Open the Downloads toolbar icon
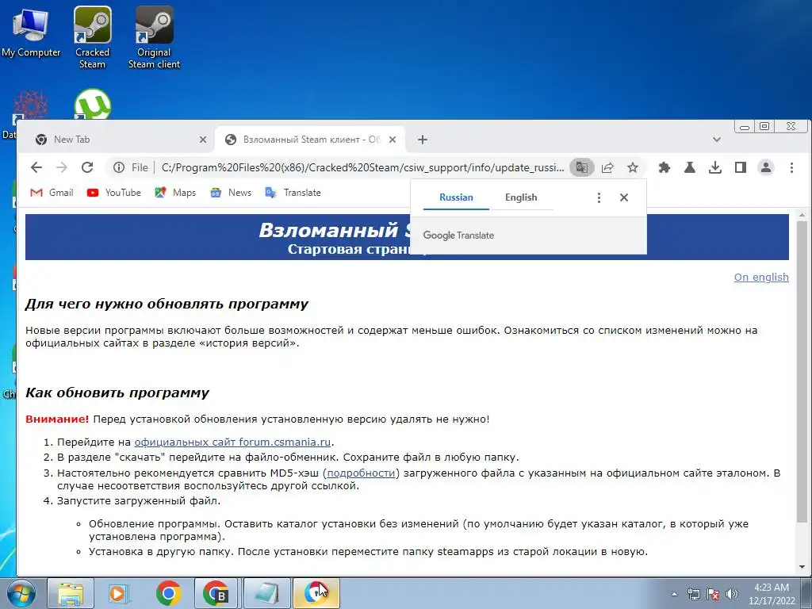This screenshot has width=812, height=609. (x=714, y=167)
